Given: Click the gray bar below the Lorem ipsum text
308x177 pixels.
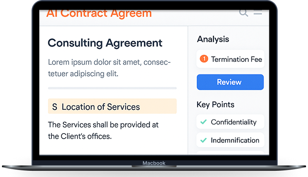Looking at the screenshot, I should point(112,88).
